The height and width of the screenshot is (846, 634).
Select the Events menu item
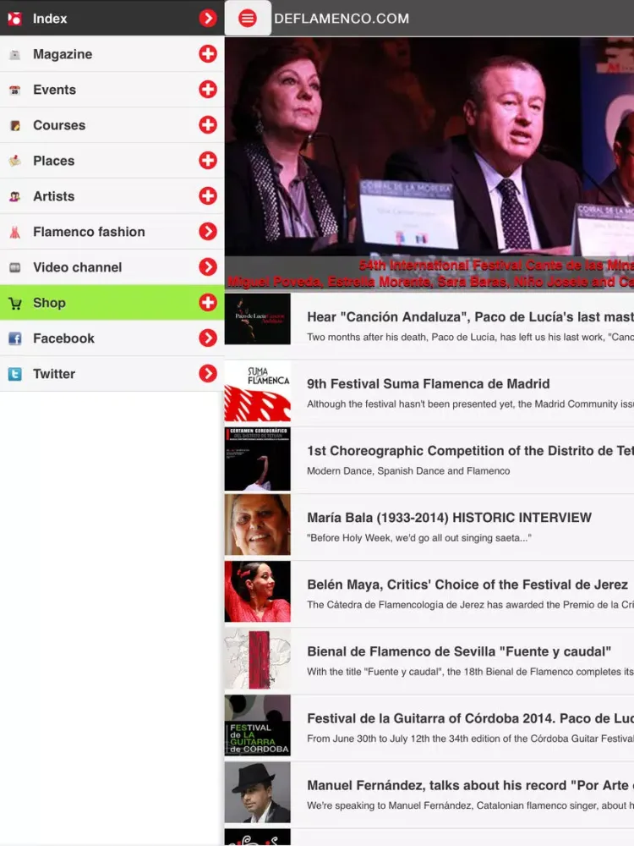[112, 90]
